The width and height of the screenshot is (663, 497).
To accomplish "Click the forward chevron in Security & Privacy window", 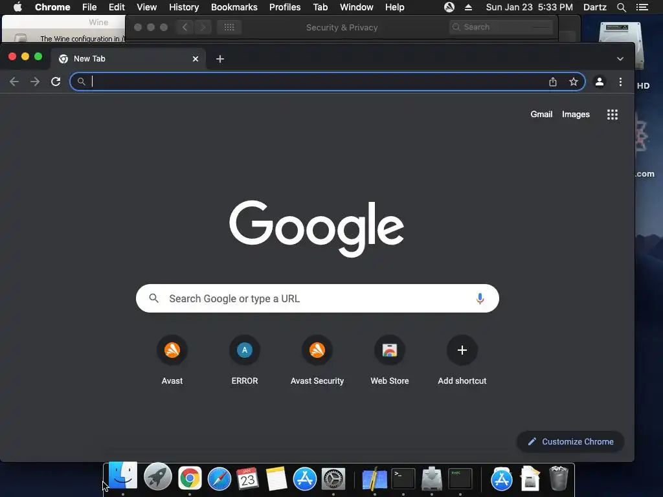I will coord(203,27).
